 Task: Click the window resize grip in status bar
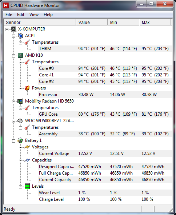tap(171, 210)
